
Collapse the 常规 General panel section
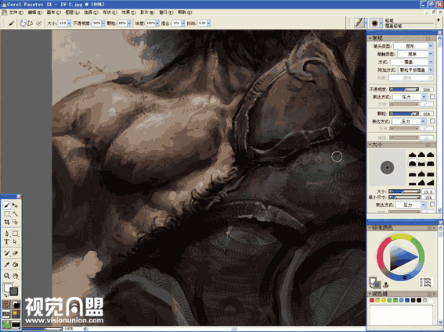[x=370, y=37]
